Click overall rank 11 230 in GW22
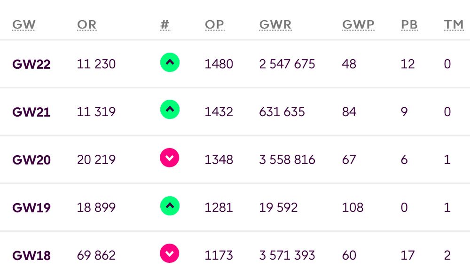The width and height of the screenshot is (470, 277). coord(96,64)
